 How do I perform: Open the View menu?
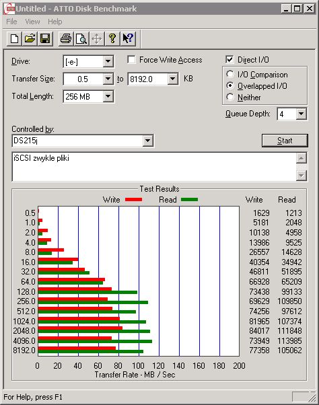click(32, 22)
